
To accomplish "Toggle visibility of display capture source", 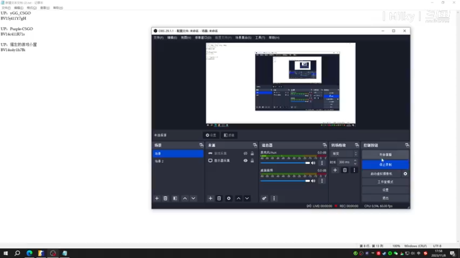I will click(246, 161).
